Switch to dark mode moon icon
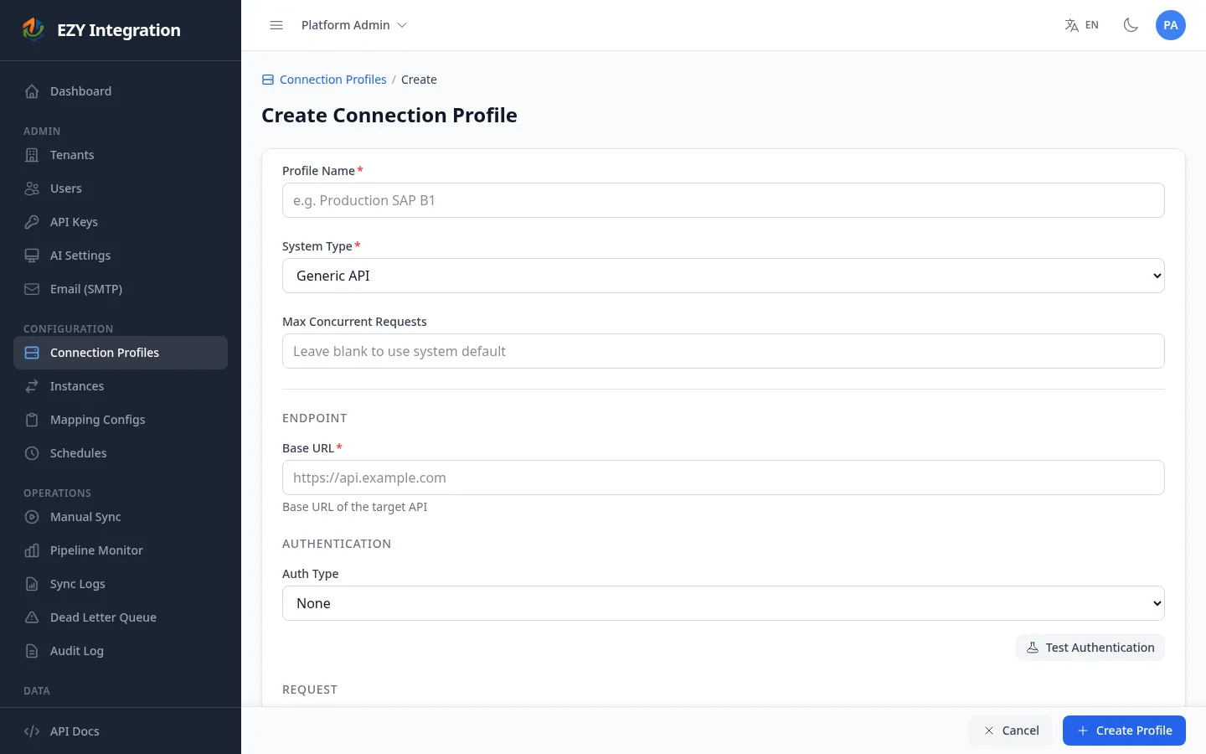This screenshot has width=1206, height=754. click(x=1131, y=25)
